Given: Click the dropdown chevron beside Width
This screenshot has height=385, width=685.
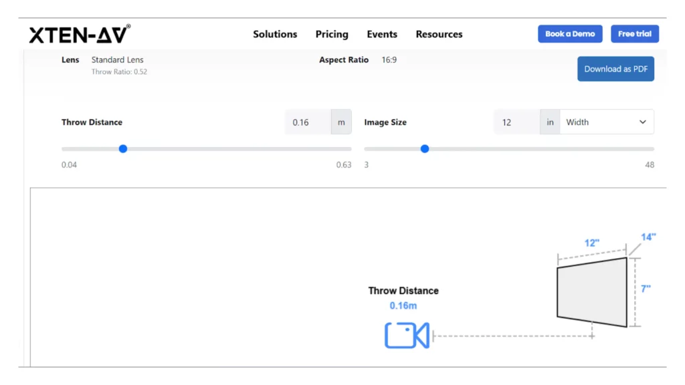Looking at the screenshot, I should point(643,122).
